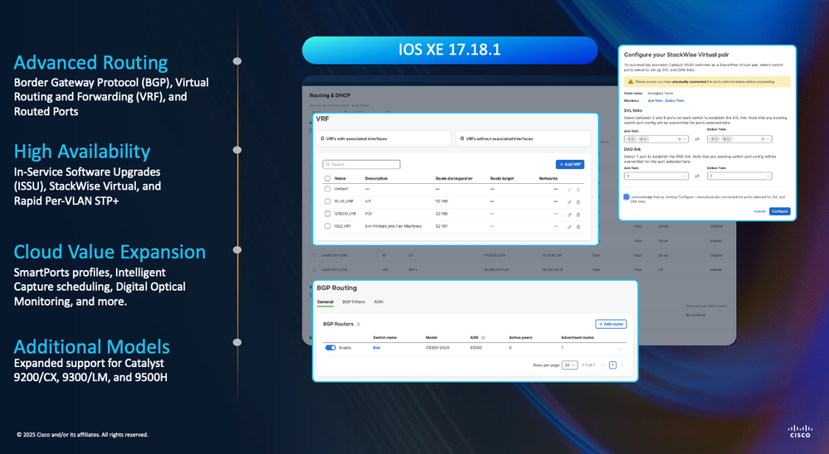The width and height of the screenshot is (829, 454).
Task: Go to the previous page in BGP Routers pagination
Action: [603, 365]
